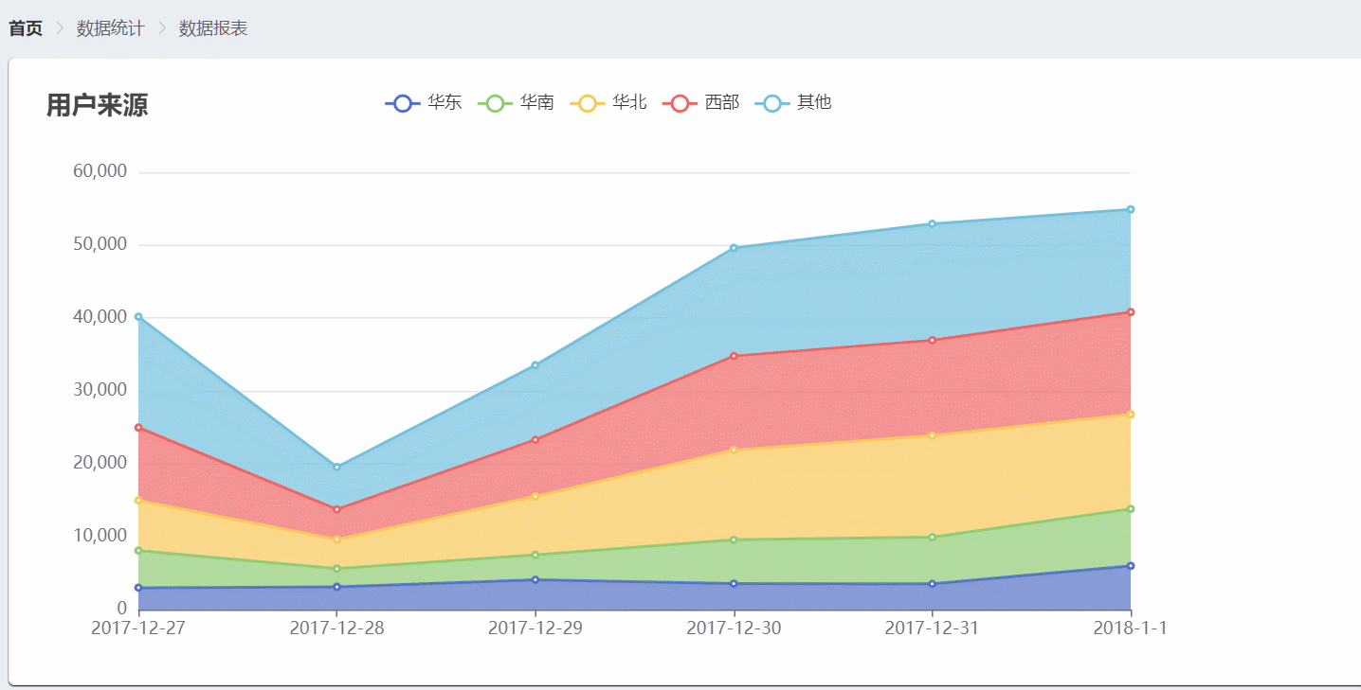Go to 首页 in the breadcrumb
The height and width of the screenshot is (690, 1361).
tap(26, 28)
